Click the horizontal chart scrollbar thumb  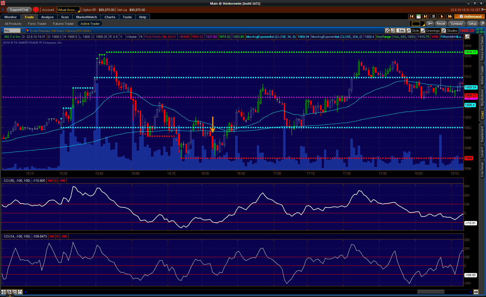pos(431,292)
